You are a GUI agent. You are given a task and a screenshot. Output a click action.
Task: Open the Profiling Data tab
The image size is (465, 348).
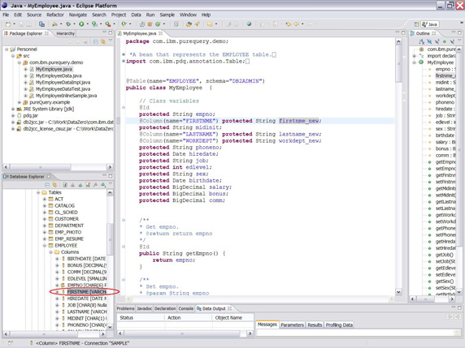coord(339,325)
